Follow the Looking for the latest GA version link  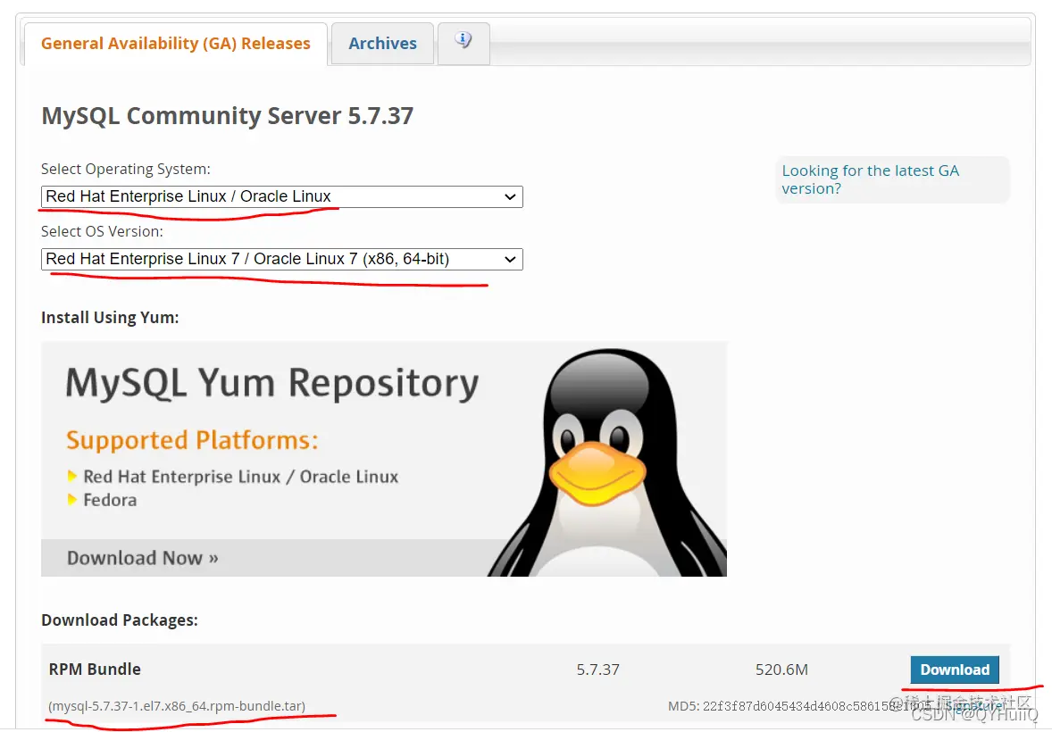click(870, 179)
